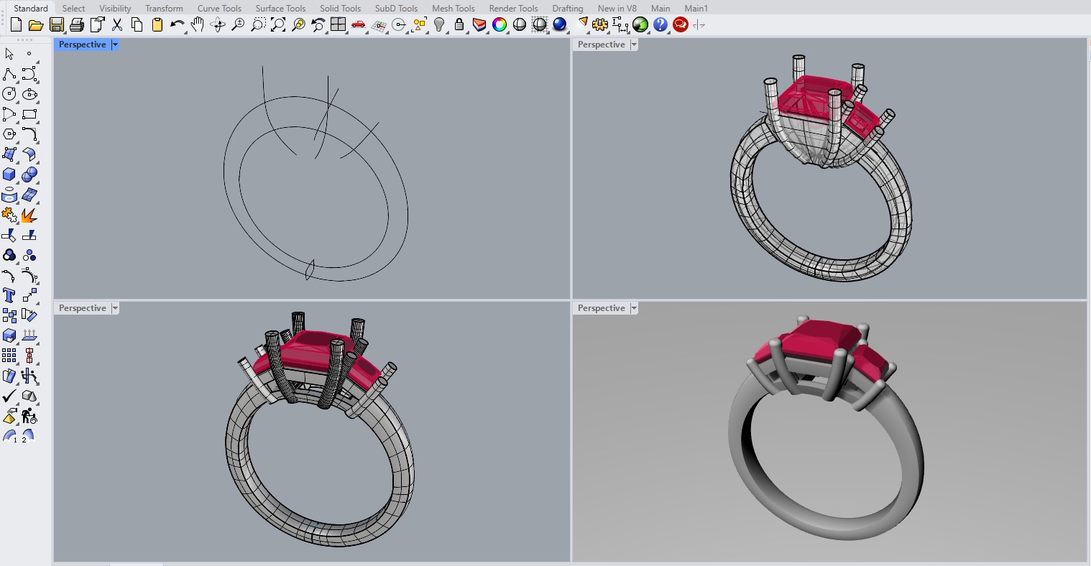Toggle the padlock Lock objects icon
Viewport: 1091px width, 566px height.
[x=459, y=25]
